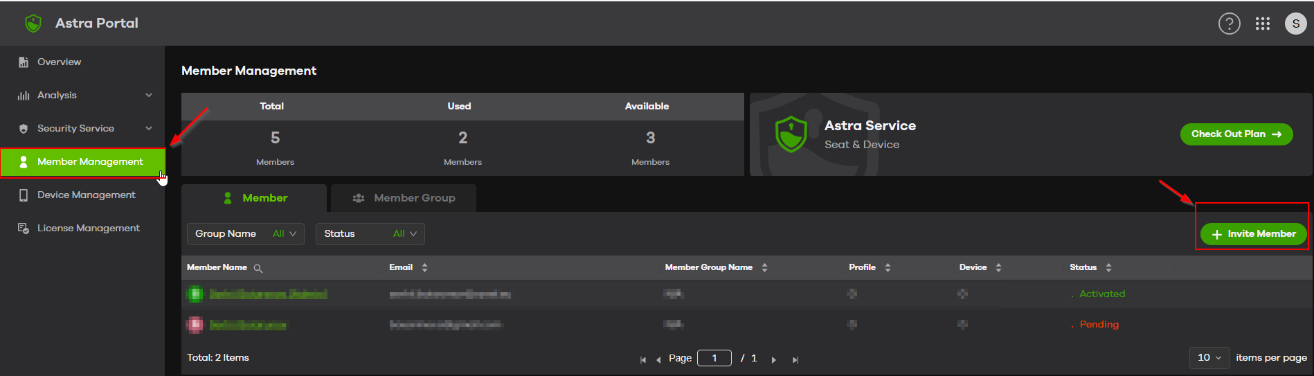Sort the table by Status column
Screen dimensions: 1314x376
1108,267
